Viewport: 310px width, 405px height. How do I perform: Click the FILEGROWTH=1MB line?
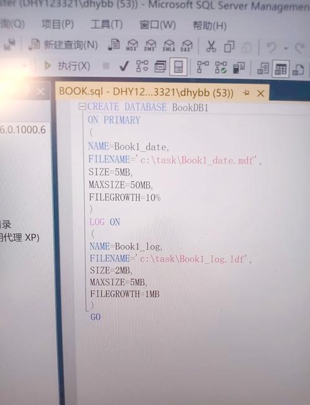coord(125,294)
